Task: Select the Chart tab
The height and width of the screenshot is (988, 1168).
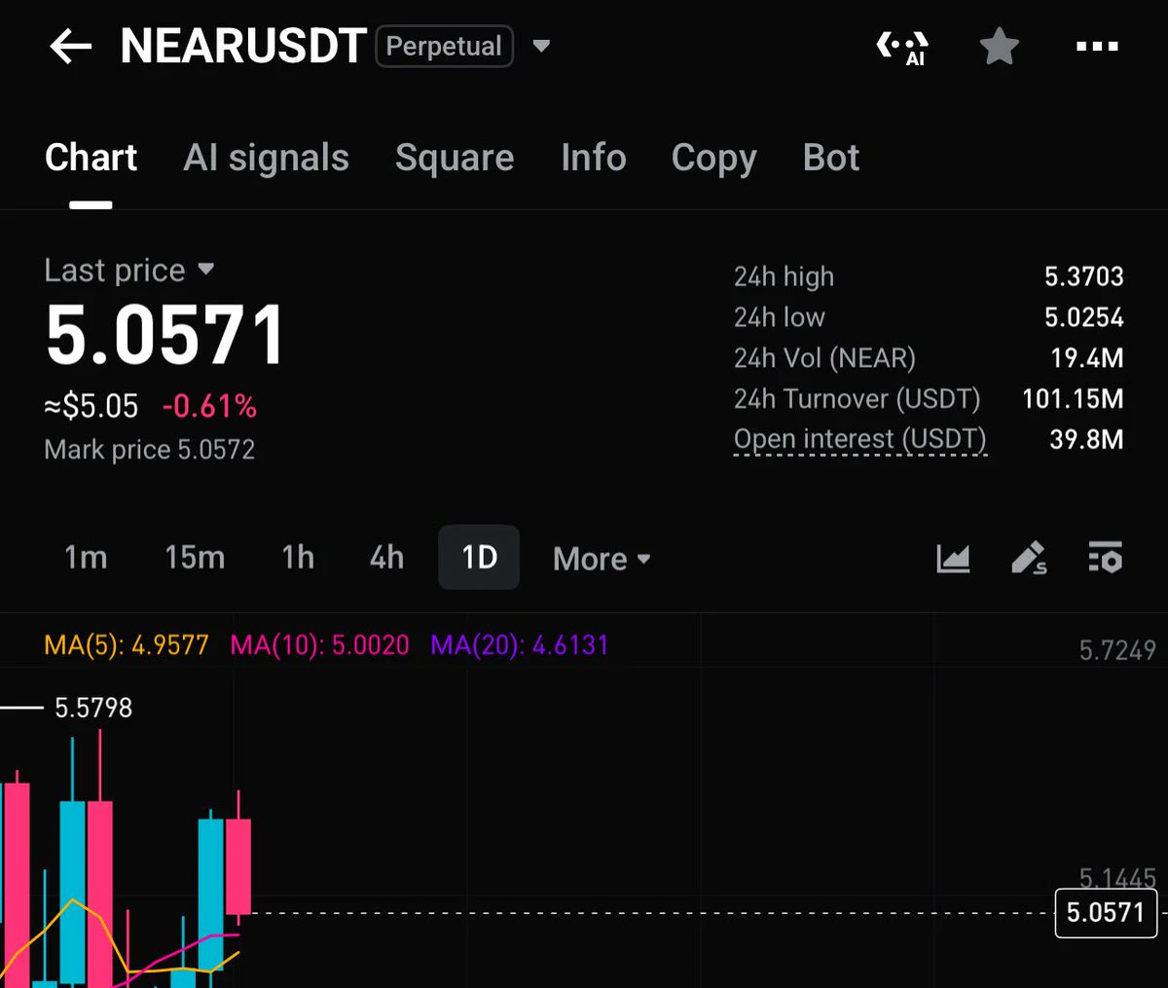Action: click(91, 158)
